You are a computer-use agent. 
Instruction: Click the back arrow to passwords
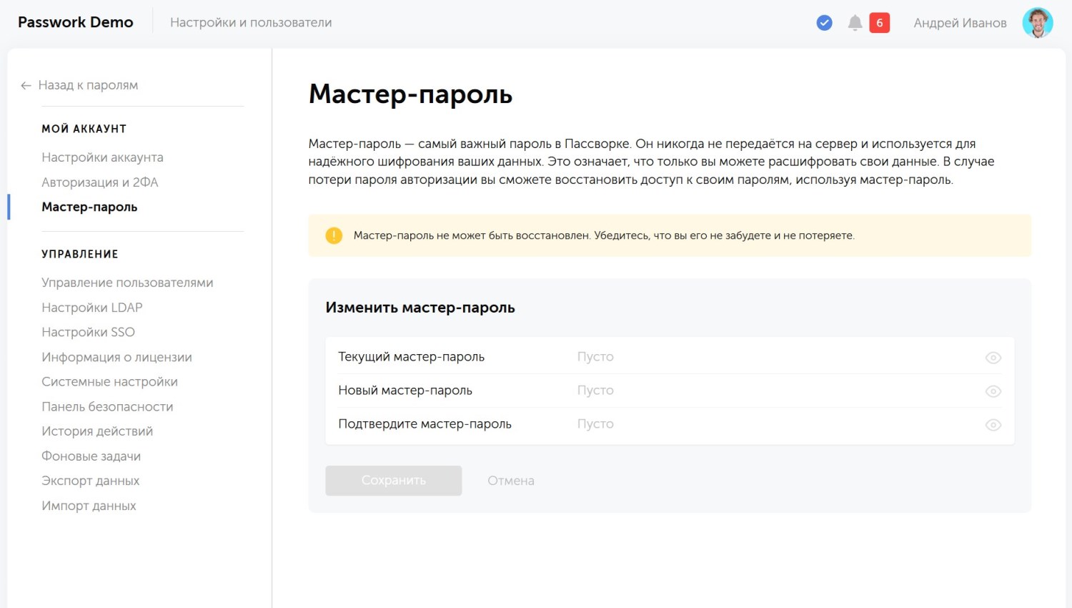tap(26, 86)
